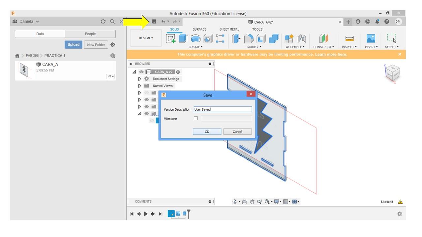
Task: Select the SOLID tab
Action: [x=174, y=29]
